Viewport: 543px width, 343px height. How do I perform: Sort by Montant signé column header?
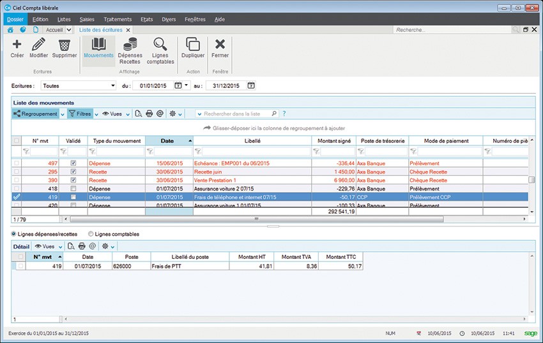click(334, 141)
